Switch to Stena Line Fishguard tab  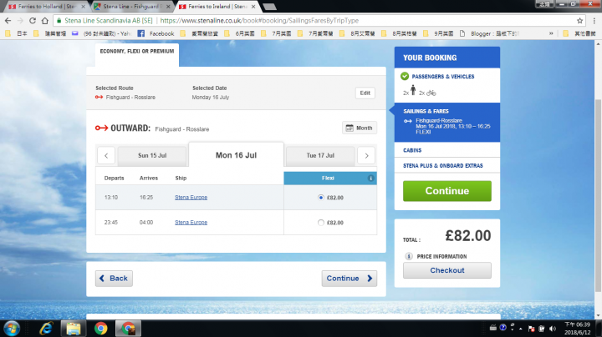point(131,7)
